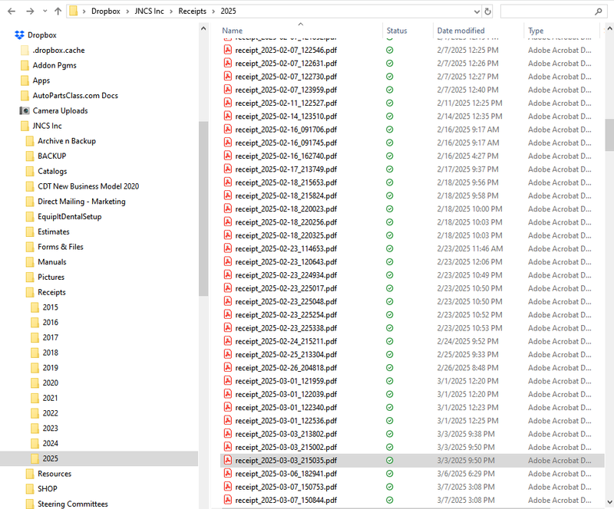This screenshot has height=509, width=614.
Task: Select receipt_2025-02-23_225338.pdf file
Action: [x=286, y=327]
